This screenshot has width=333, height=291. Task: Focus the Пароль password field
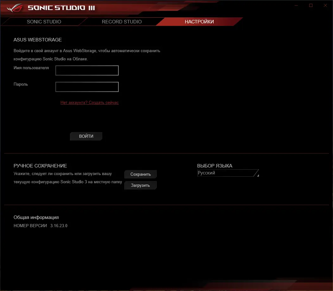(x=87, y=87)
